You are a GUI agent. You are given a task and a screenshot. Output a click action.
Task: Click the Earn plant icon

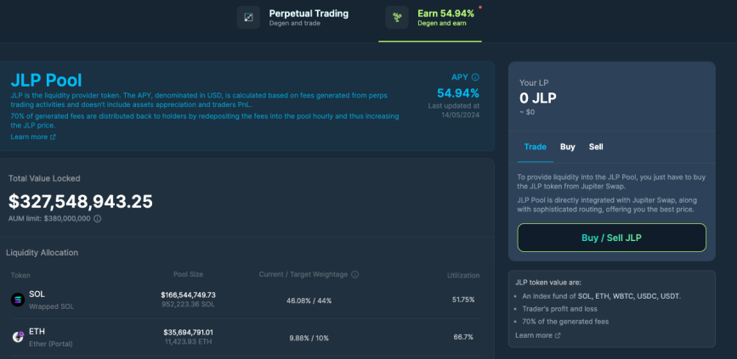pos(397,18)
